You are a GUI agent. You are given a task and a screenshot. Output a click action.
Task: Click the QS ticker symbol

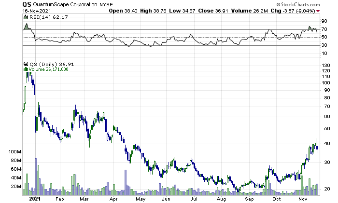pyautogui.click(x=27, y=4)
